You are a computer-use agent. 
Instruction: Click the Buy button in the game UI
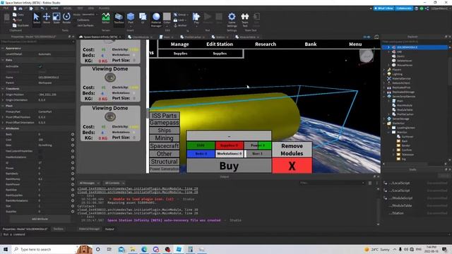[229, 166]
